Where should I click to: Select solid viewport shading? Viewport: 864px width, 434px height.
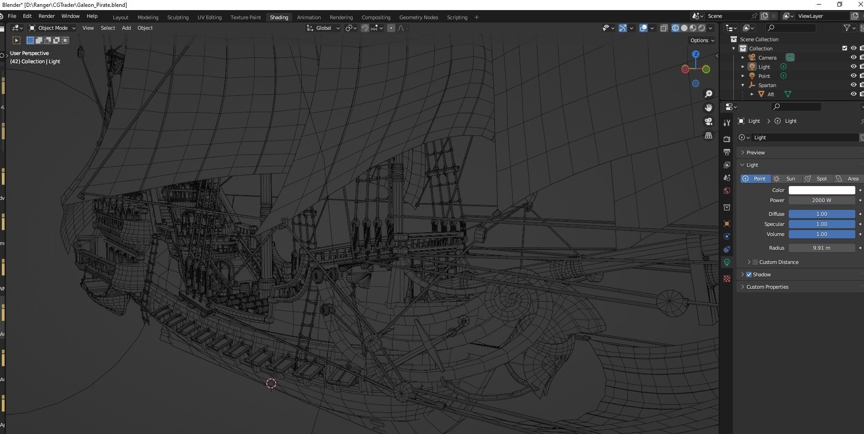click(684, 28)
